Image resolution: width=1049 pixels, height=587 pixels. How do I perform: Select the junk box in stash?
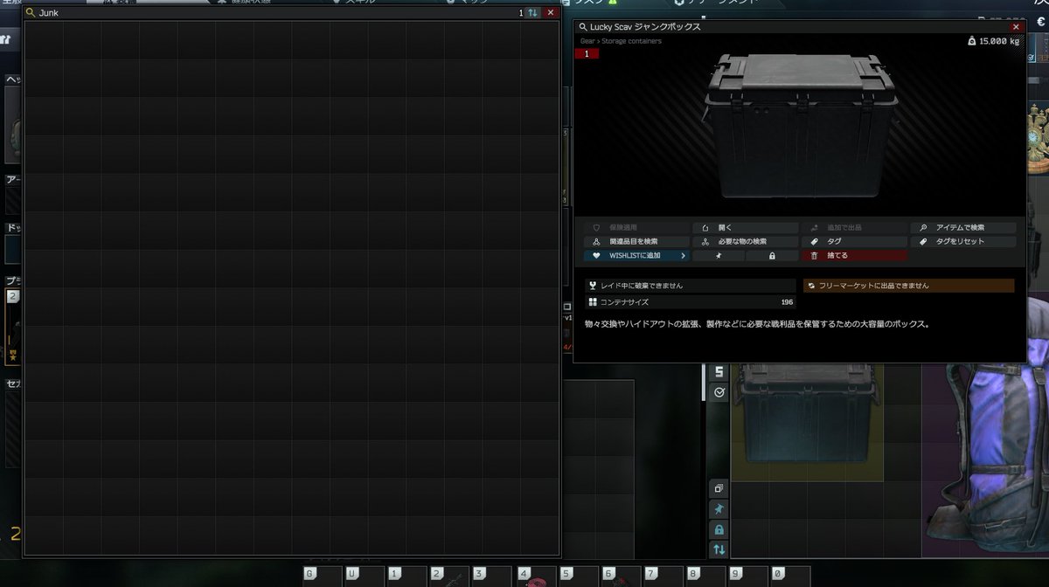(x=807, y=423)
